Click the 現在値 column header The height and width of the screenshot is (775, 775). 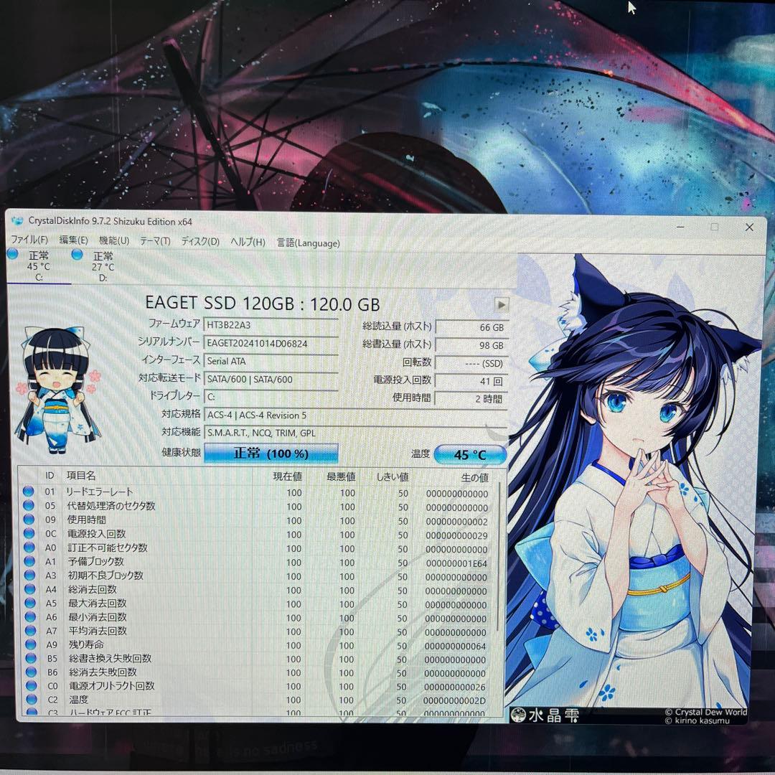tap(287, 476)
